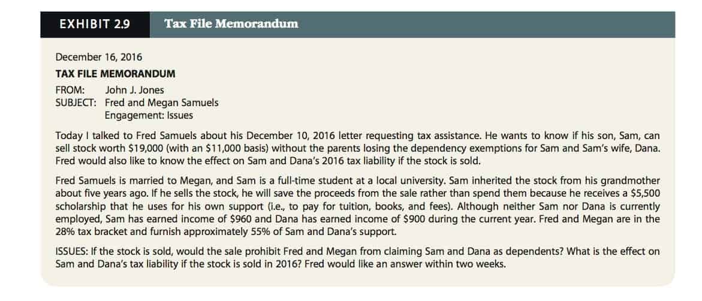Click Fred and Megan Samuels subject text
This screenshot has width=702, height=301.
pyautogui.click(x=161, y=103)
